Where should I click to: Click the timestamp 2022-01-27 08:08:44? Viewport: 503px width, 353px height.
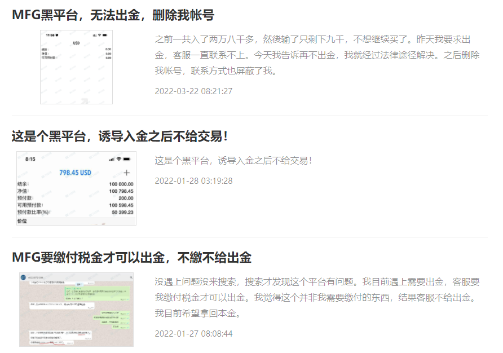(x=193, y=333)
